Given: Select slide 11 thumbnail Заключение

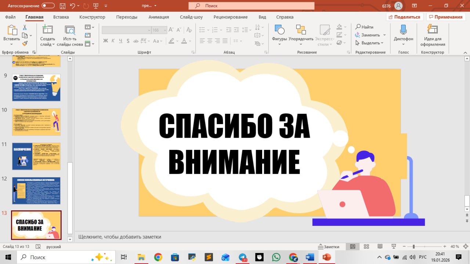Looking at the screenshot, I should tap(36, 156).
